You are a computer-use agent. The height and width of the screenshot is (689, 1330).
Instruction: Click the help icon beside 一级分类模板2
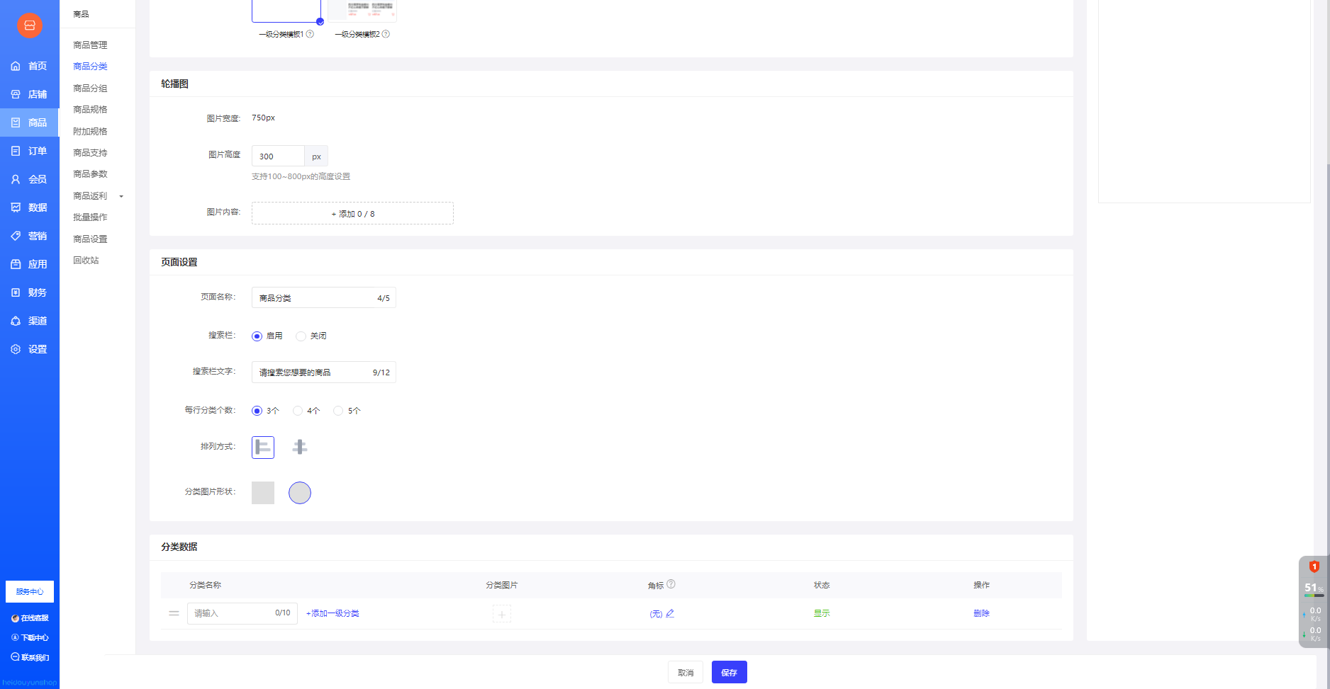click(386, 34)
